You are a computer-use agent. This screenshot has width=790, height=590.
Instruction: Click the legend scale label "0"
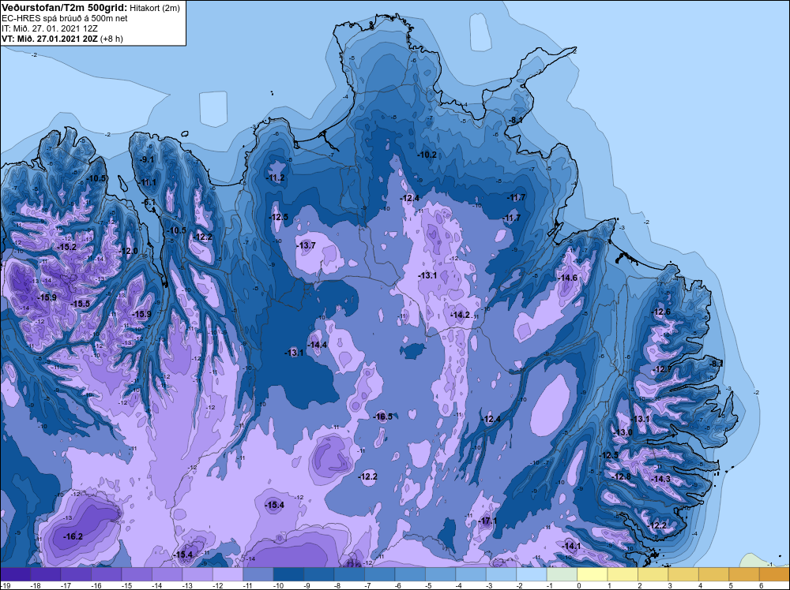(578, 585)
